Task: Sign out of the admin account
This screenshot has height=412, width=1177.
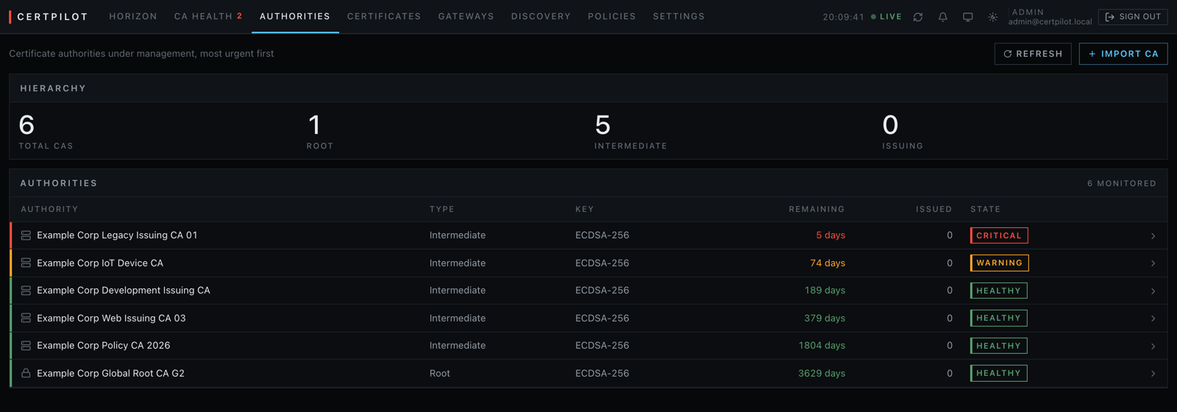Action: (x=1133, y=16)
